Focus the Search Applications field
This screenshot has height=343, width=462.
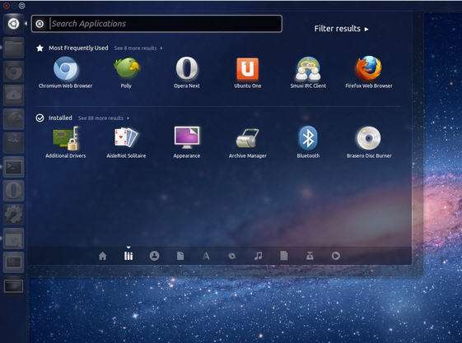tap(165, 24)
